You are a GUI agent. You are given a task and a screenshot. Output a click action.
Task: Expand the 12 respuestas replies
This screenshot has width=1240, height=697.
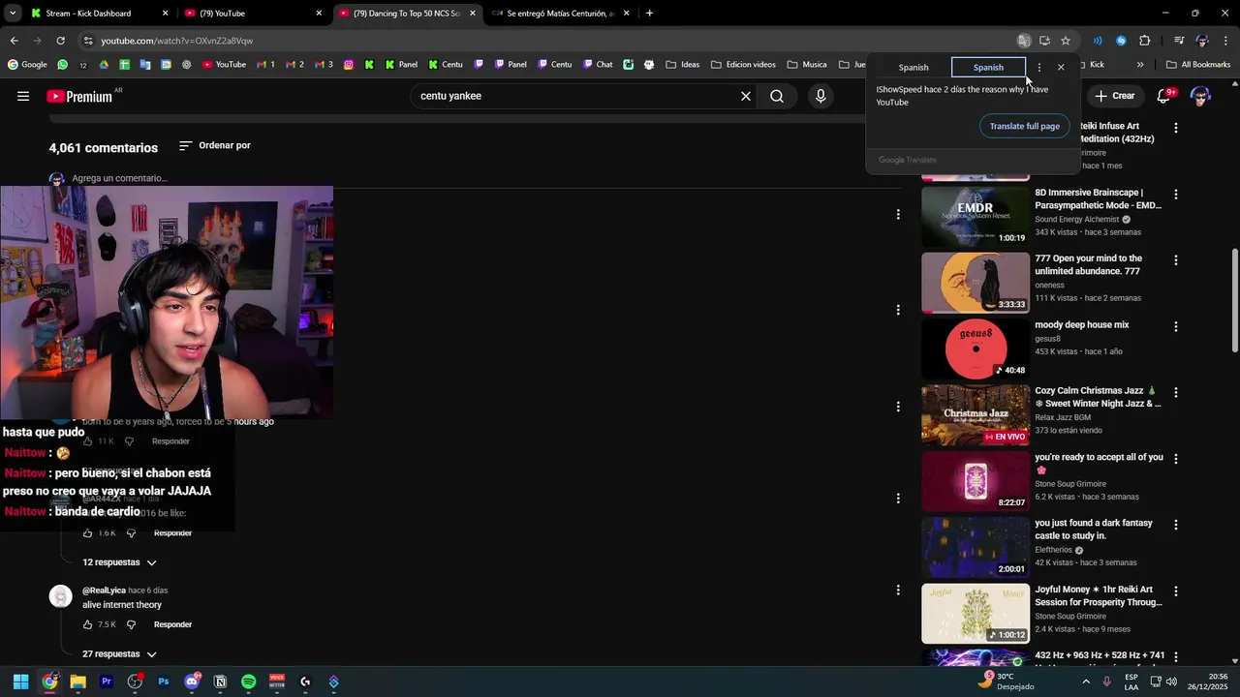(x=119, y=562)
